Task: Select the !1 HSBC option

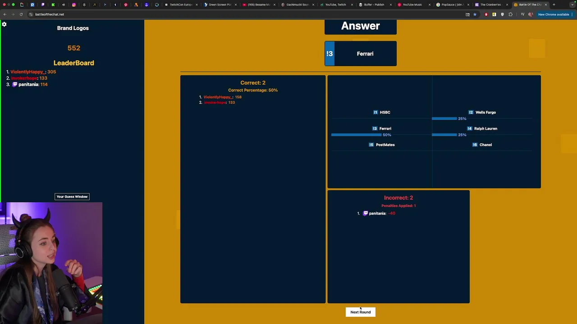Action: [382, 112]
